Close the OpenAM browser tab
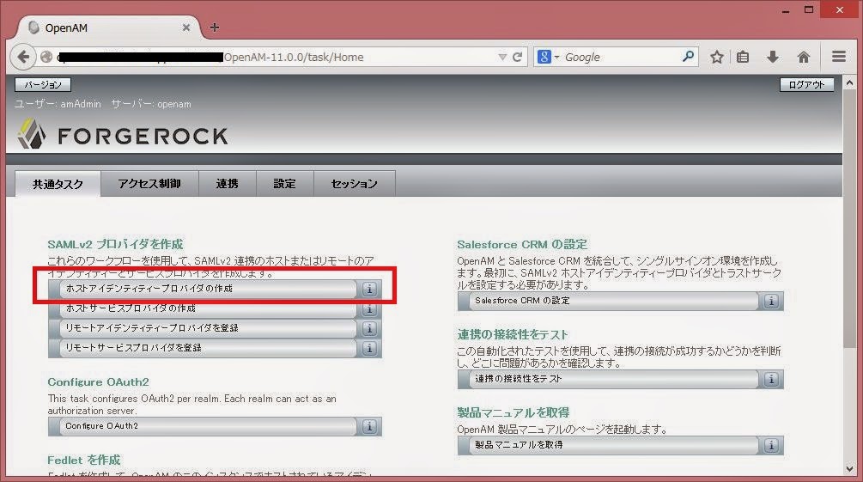Image resolution: width=863 pixels, height=482 pixels. pyautogui.click(x=186, y=27)
